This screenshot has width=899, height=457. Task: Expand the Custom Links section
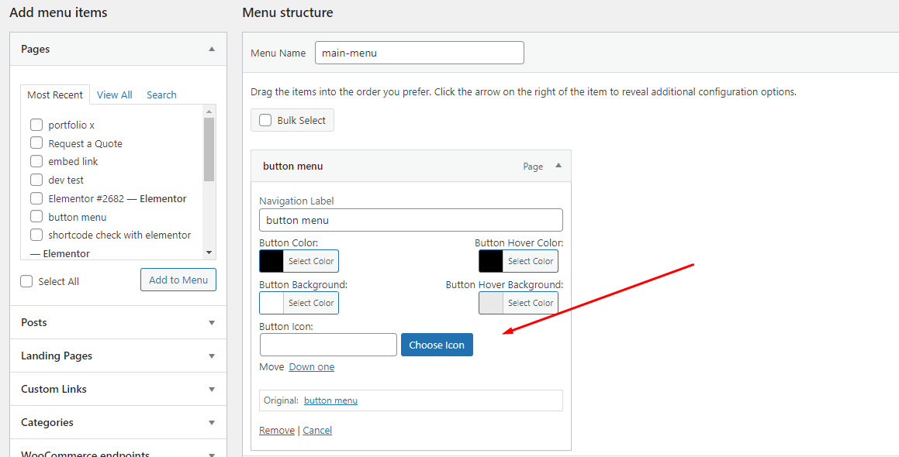tap(212, 389)
